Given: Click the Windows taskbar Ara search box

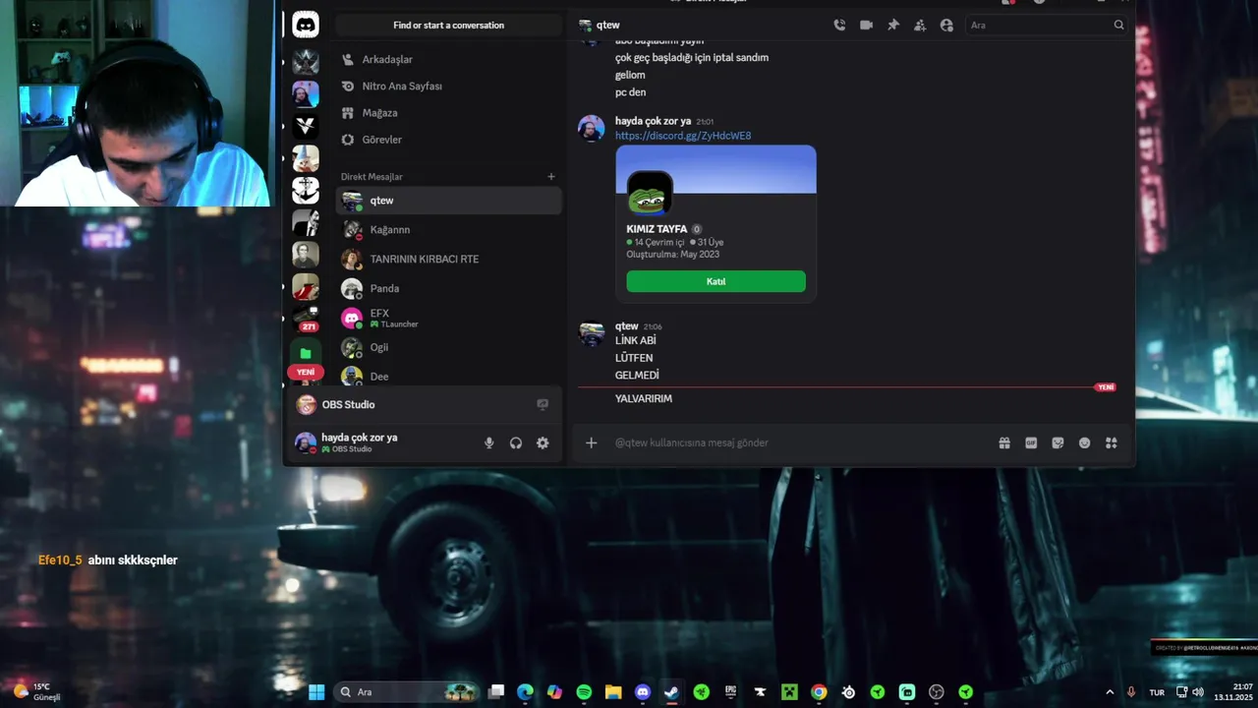Looking at the screenshot, I should (x=406, y=692).
